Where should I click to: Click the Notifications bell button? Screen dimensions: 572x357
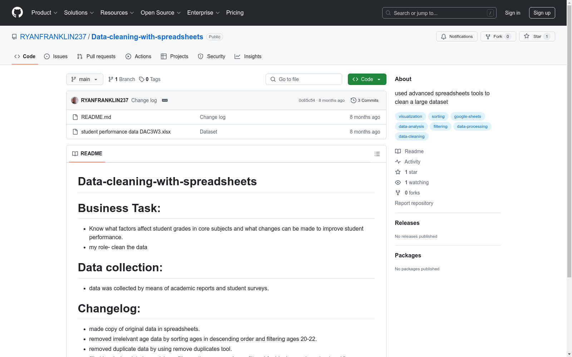[x=457, y=36]
